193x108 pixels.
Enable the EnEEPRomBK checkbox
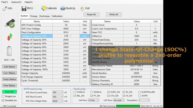(139, 92)
